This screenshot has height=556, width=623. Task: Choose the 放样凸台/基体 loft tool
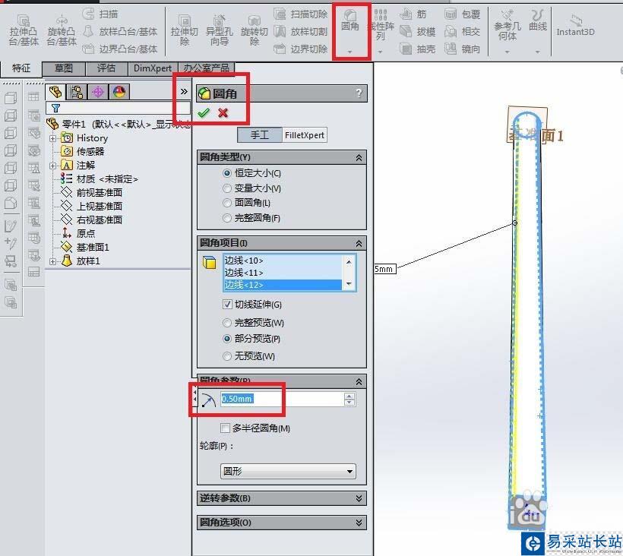point(120,31)
